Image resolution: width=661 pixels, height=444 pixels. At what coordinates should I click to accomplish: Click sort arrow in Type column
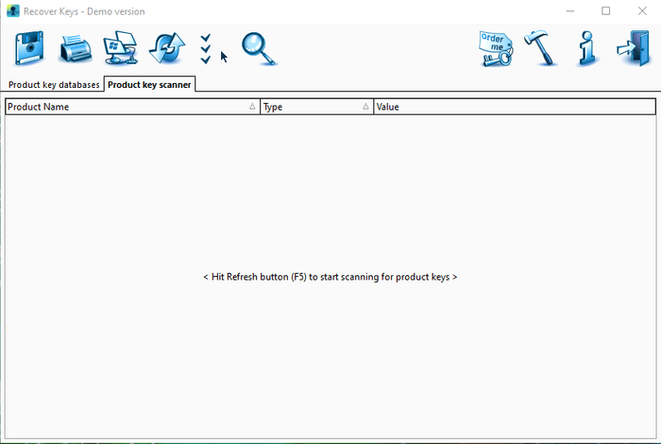point(365,107)
